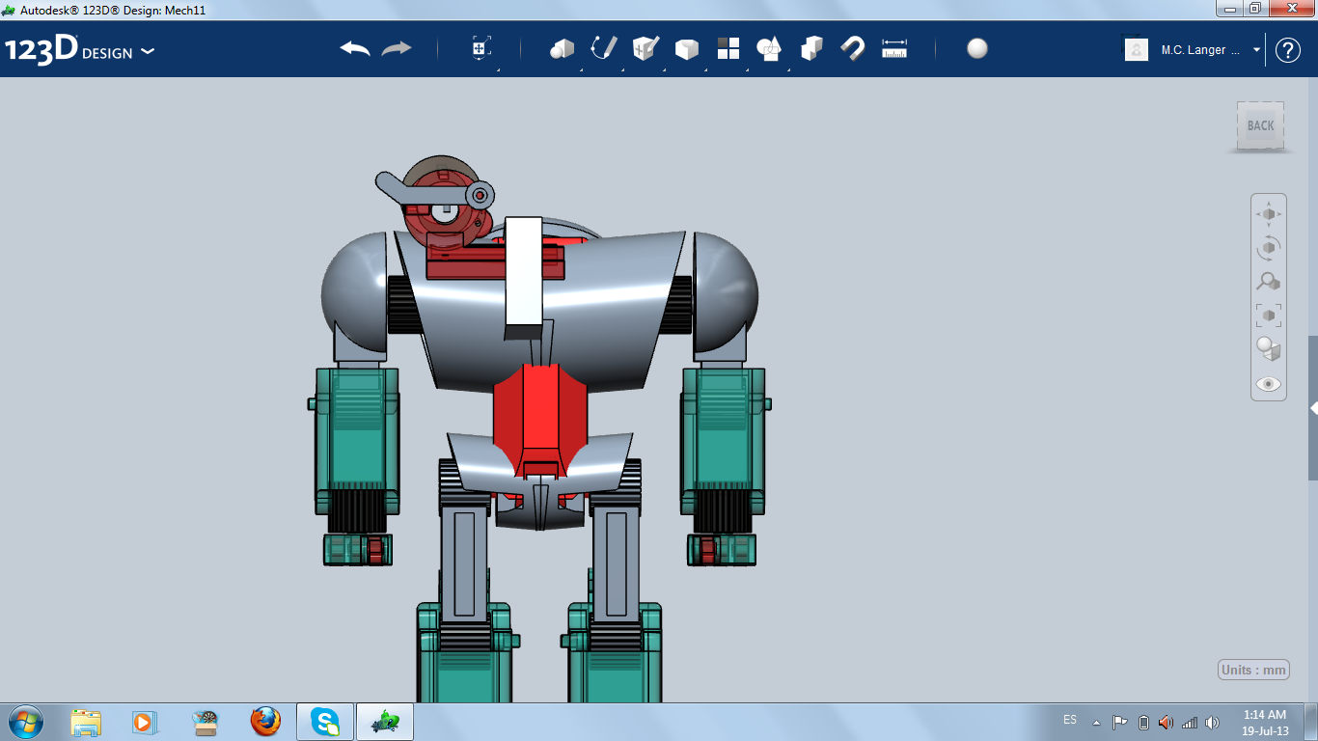
Task: Open the Combine tool
Action: coord(811,48)
